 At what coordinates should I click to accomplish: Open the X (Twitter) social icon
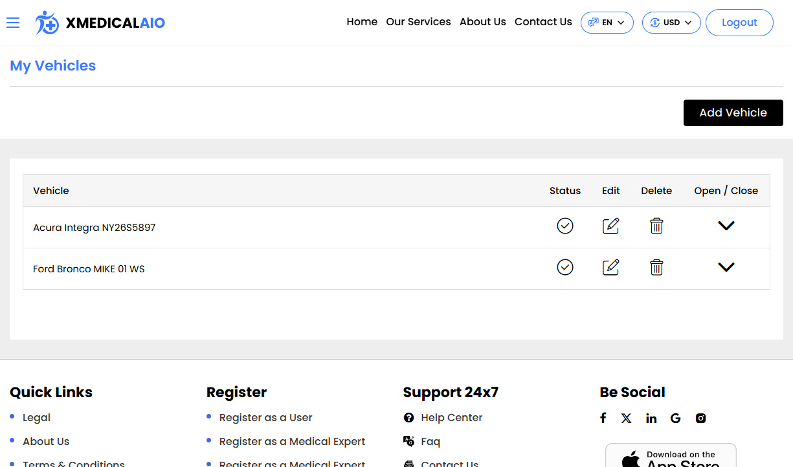pos(626,418)
